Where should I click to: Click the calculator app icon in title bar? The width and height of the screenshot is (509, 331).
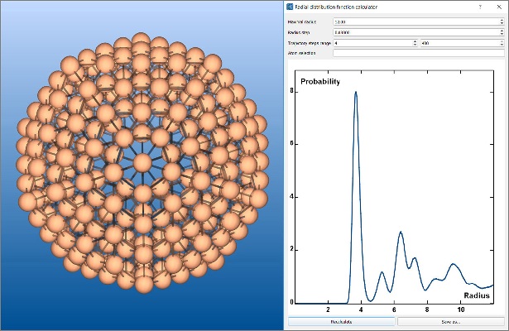(x=290, y=7)
